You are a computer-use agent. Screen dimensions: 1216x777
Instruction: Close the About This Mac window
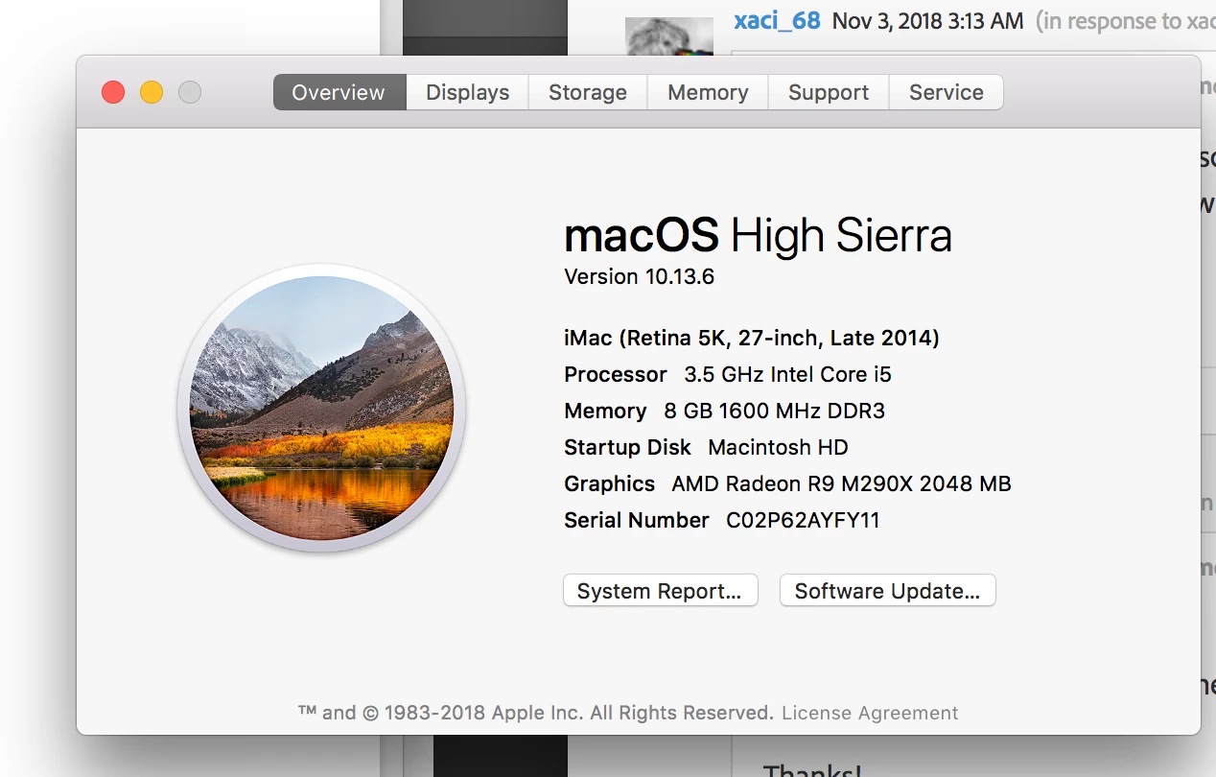click(113, 92)
